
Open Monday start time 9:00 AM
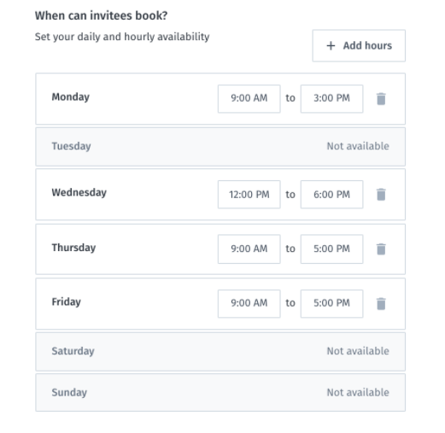point(249,99)
